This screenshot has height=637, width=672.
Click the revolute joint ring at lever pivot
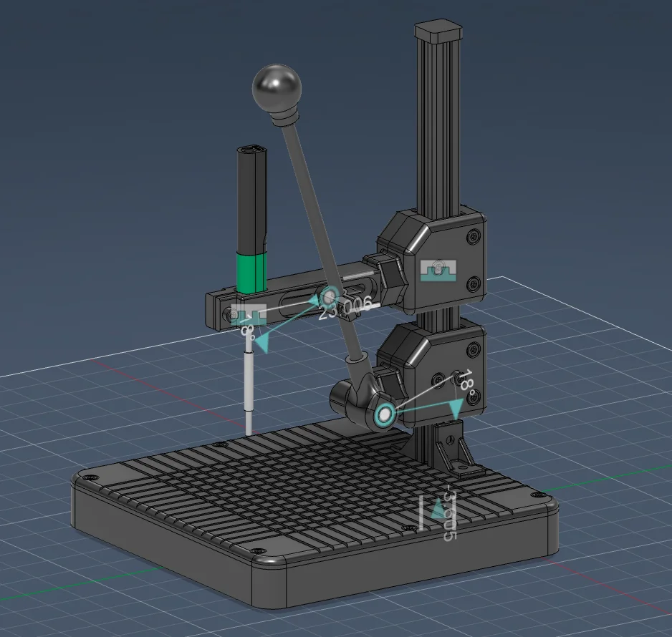point(385,414)
